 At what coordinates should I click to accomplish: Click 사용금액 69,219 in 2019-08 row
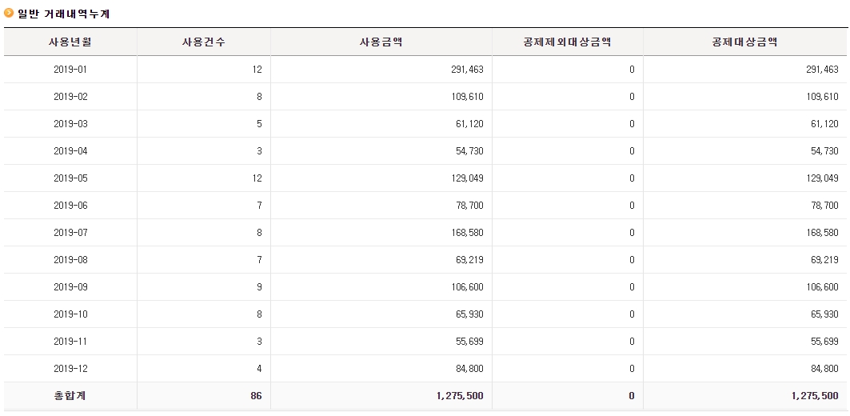click(469, 259)
